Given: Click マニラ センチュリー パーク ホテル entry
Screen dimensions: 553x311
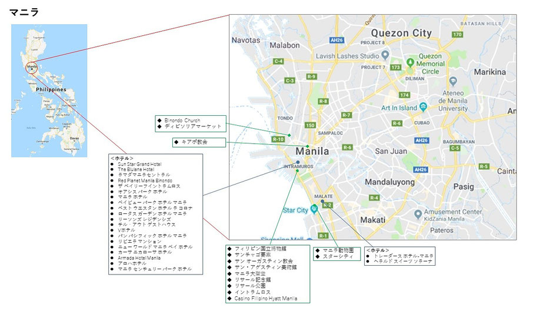Looking at the screenshot, I should [x=155, y=269].
